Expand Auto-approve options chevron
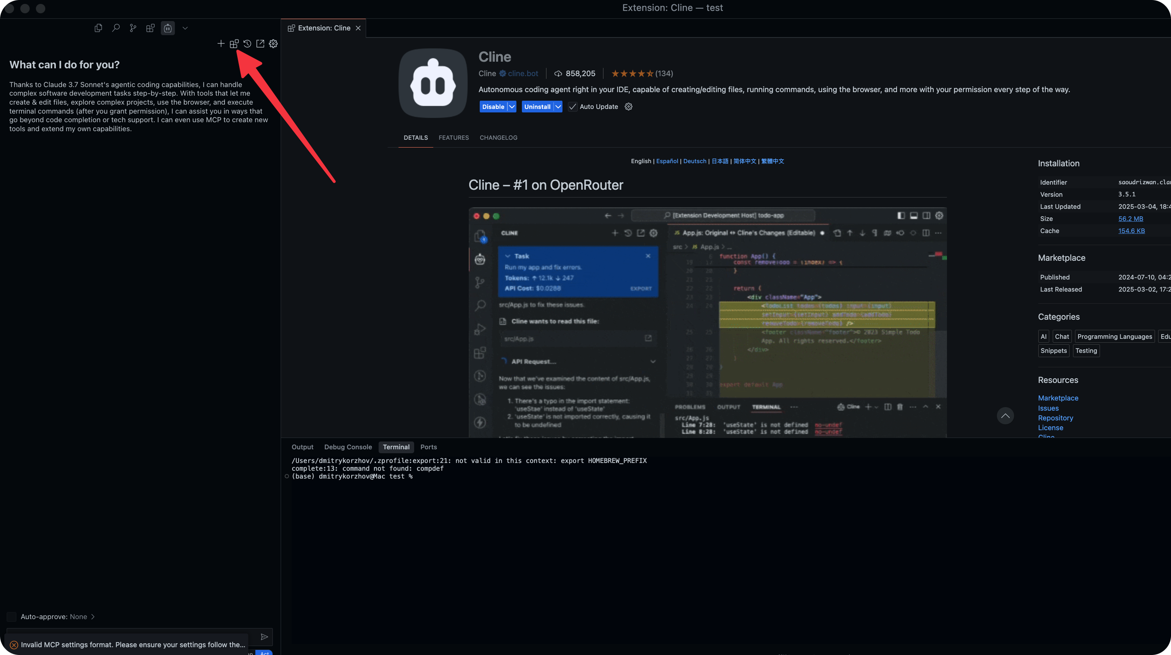This screenshot has height=655, width=1171. (x=93, y=616)
